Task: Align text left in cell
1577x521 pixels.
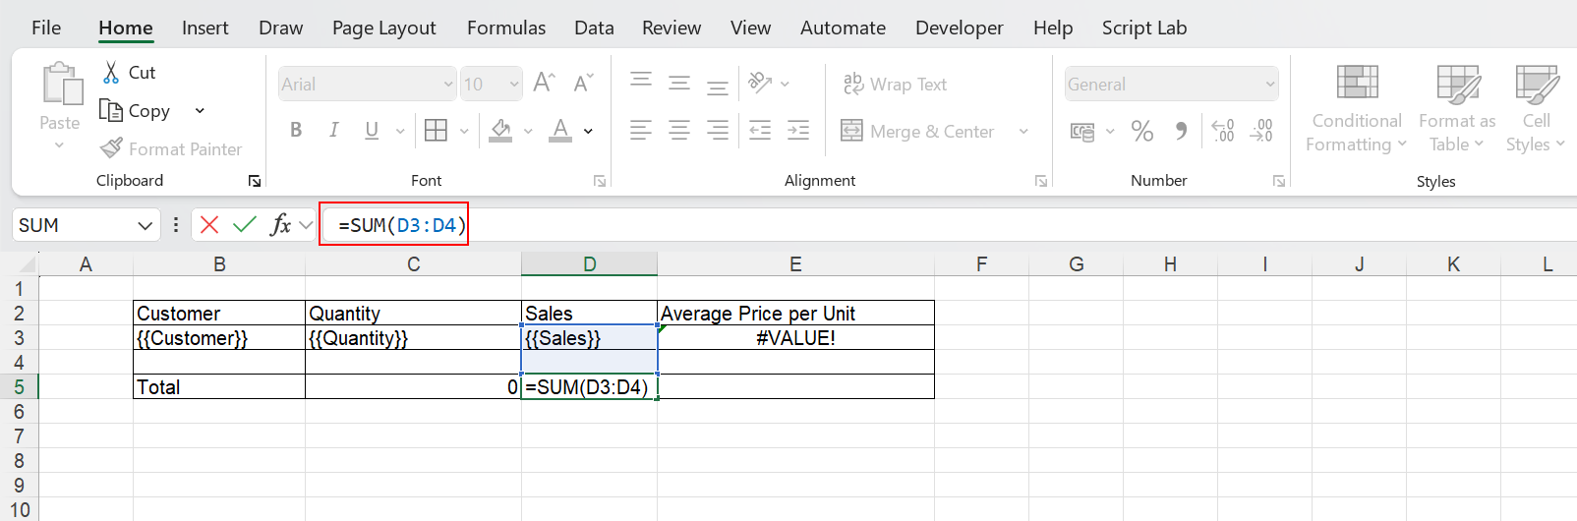Action: [641, 130]
